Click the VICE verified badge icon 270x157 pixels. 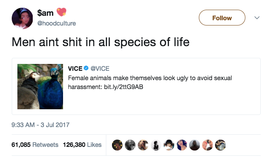pyautogui.click(x=86, y=68)
